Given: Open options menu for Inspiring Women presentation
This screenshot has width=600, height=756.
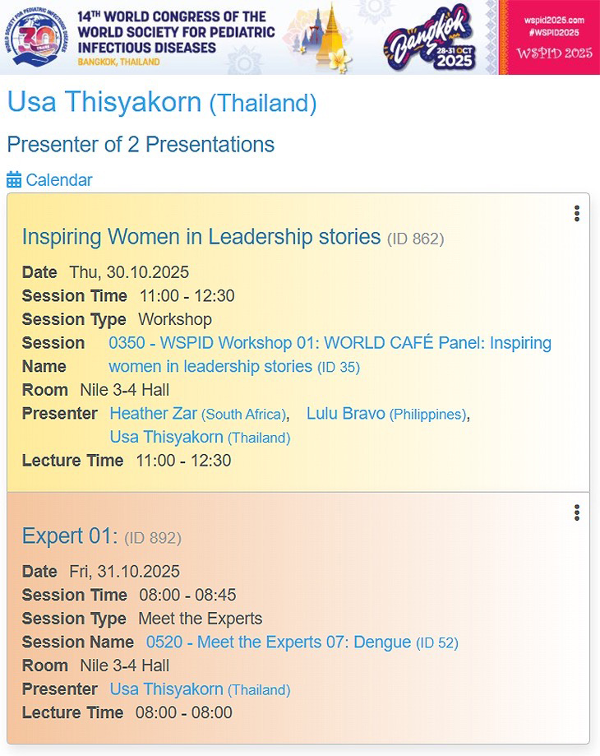Looking at the screenshot, I should [577, 214].
